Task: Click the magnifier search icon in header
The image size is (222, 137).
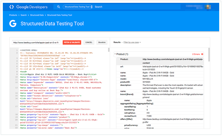Action: click(58, 7)
